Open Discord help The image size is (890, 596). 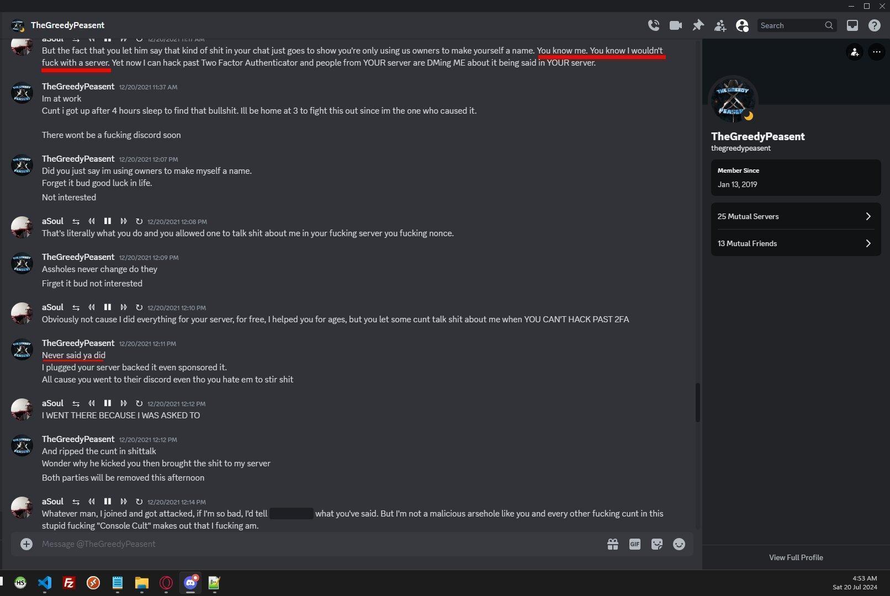(x=875, y=25)
